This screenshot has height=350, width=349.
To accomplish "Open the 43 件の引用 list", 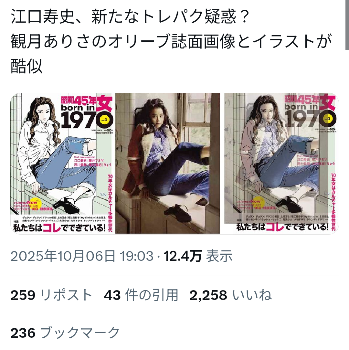I will click(x=141, y=295).
